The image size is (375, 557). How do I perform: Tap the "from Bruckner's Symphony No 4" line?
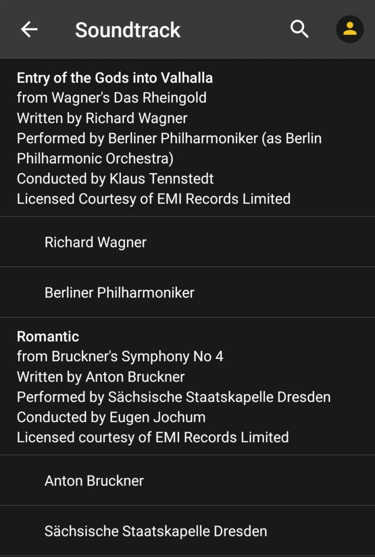point(120,357)
